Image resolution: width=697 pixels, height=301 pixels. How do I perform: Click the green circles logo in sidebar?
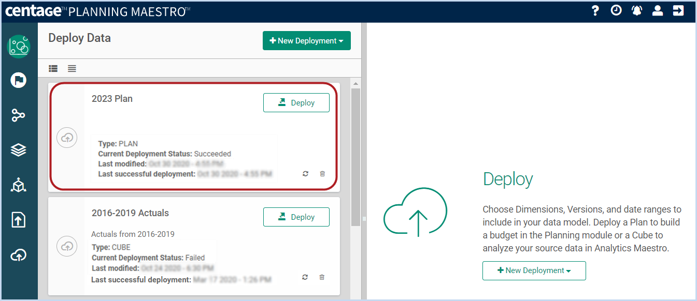point(19,47)
